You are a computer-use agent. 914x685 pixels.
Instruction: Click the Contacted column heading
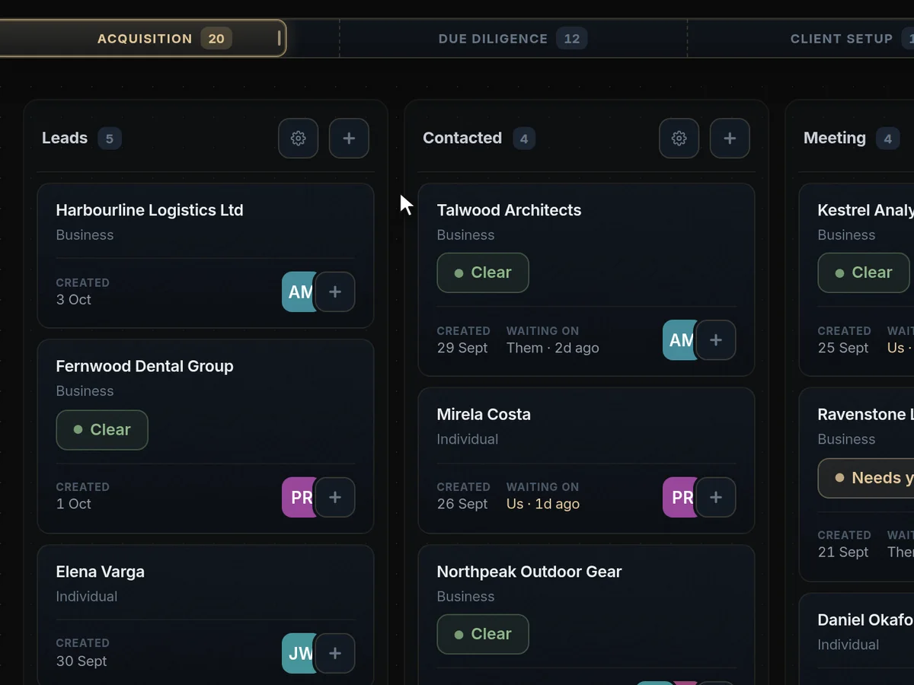tap(462, 138)
